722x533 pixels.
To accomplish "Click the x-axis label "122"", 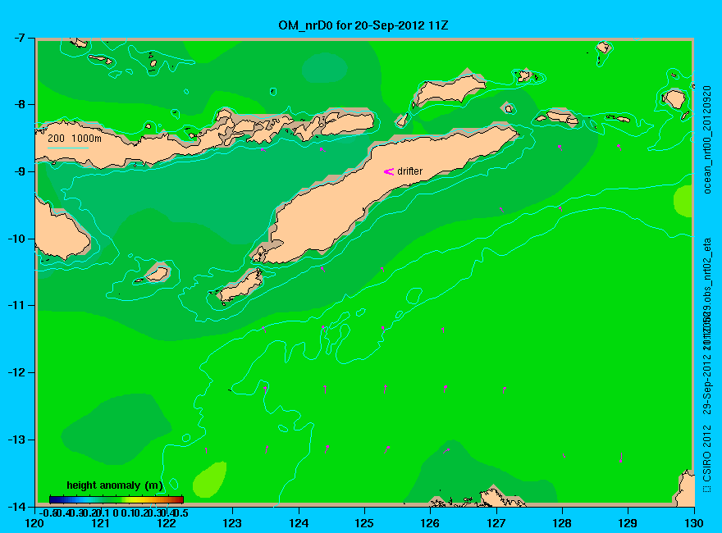I will (167, 523).
